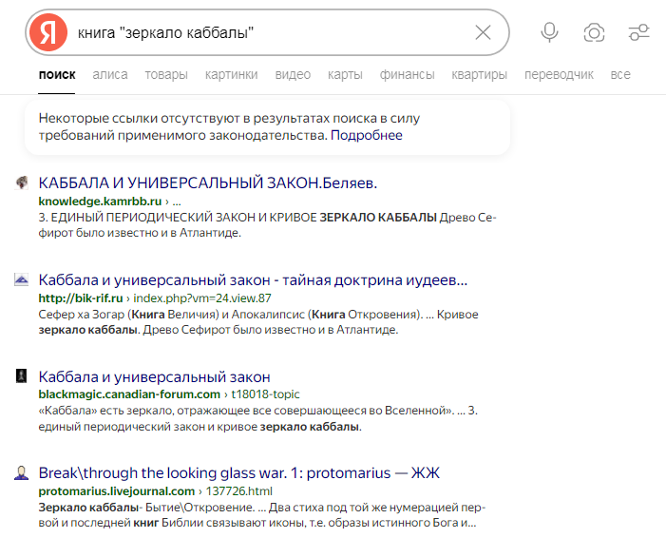Click notice text Некоторые ссылки отсутствуют
The height and width of the screenshot is (557, 666).
pyautogui.click(x=229, y=126)
